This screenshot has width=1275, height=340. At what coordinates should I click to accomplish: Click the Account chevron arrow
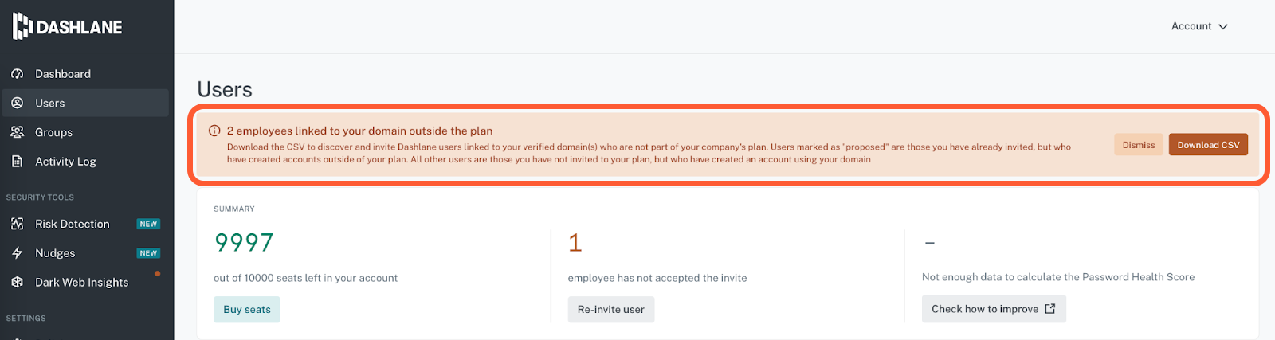coord(1223,27)
